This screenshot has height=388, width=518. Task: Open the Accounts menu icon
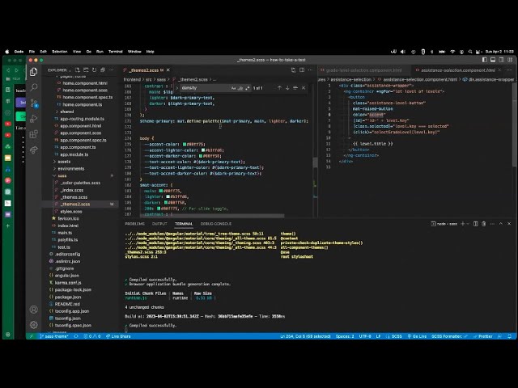34,309
